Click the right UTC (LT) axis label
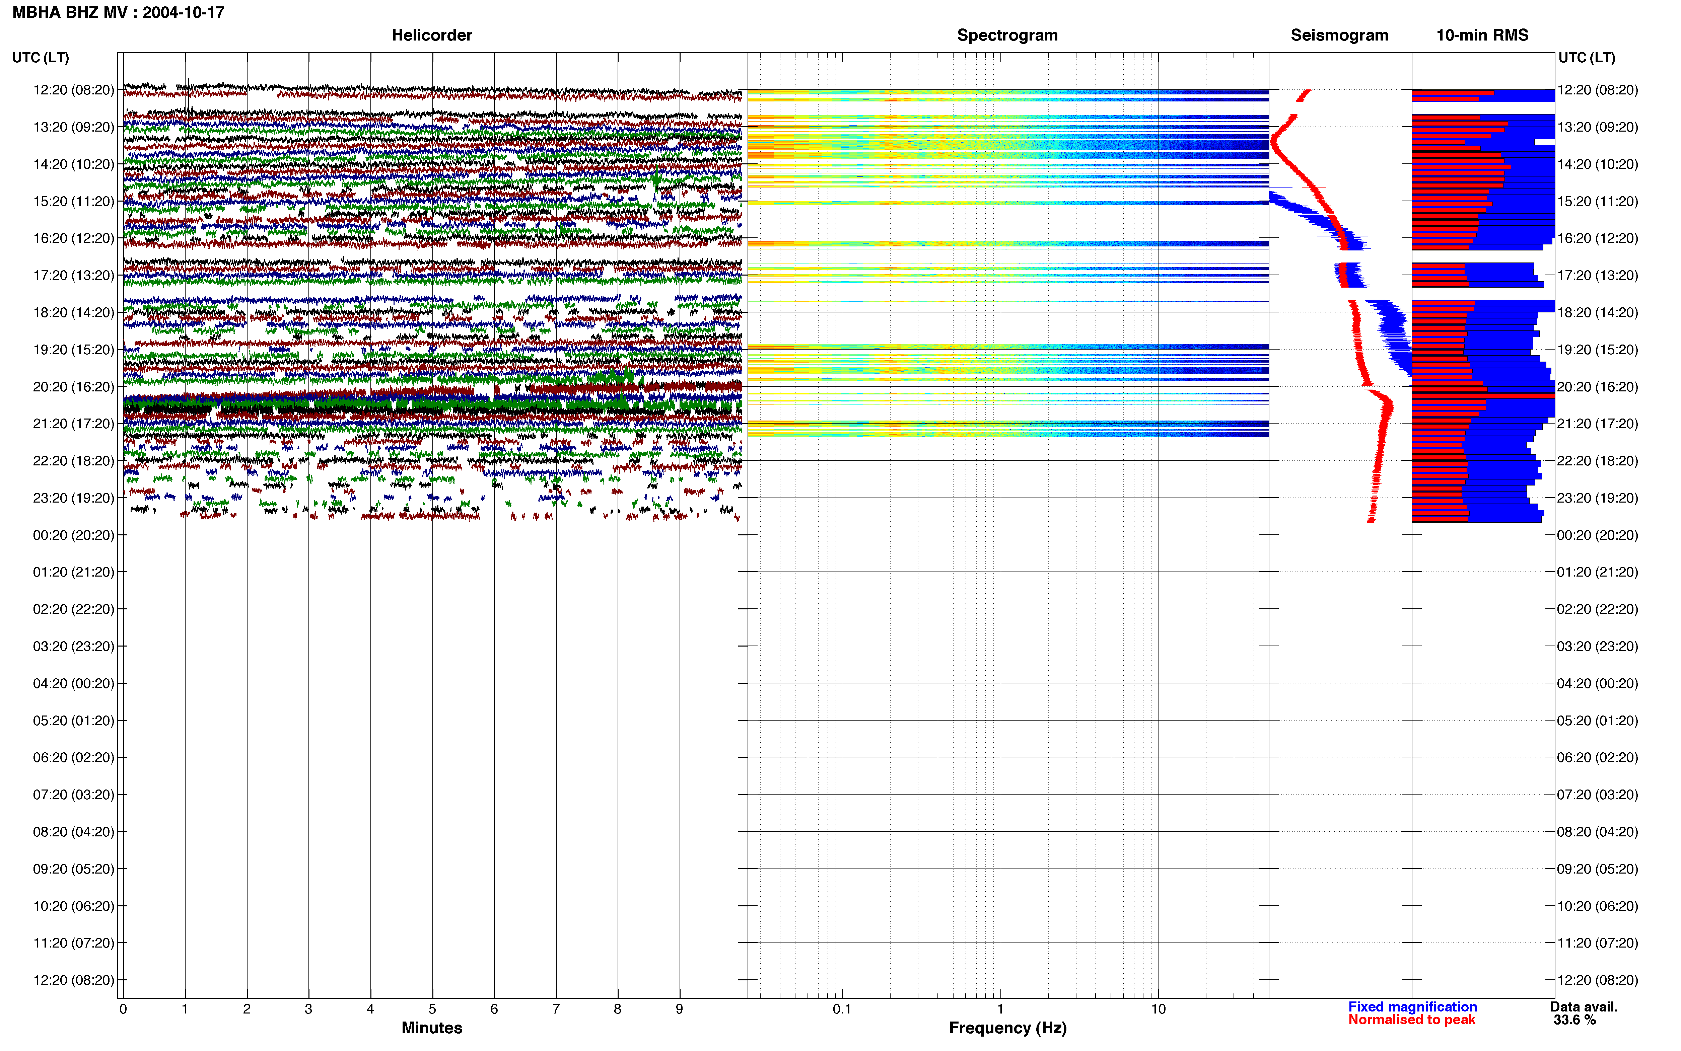 coord(1587,58)
